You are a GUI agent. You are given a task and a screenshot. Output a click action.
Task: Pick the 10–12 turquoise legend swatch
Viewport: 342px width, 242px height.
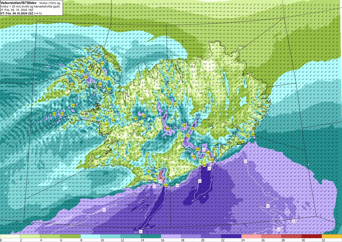point(111,236)
